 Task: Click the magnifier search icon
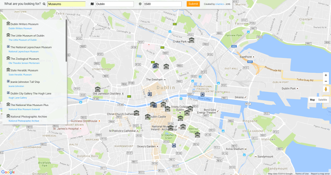[44, 4]
